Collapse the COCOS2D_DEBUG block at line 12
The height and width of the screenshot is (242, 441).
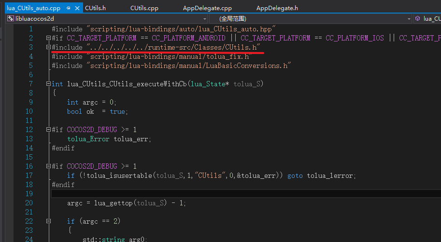pos(48,130)
